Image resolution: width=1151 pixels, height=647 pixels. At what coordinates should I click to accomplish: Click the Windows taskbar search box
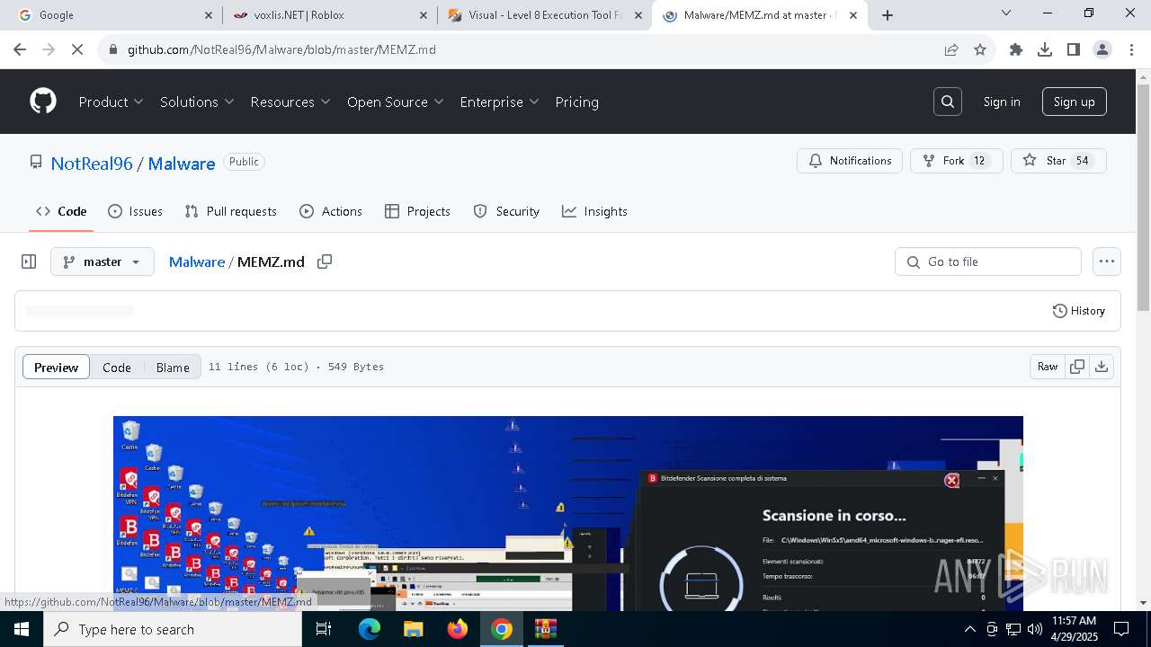click(173, 629)
